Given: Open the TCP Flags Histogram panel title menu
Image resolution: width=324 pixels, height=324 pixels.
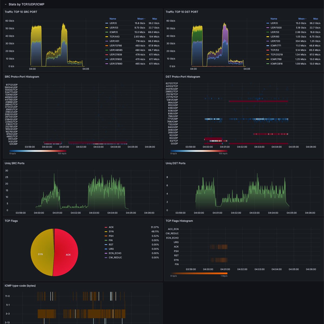Looking at the screenshot, I should [179, 221].
